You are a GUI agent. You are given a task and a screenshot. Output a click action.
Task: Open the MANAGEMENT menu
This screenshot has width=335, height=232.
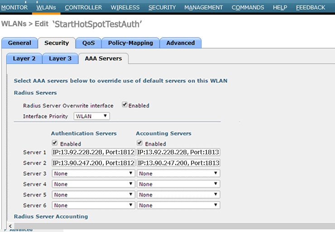(203, 7)
